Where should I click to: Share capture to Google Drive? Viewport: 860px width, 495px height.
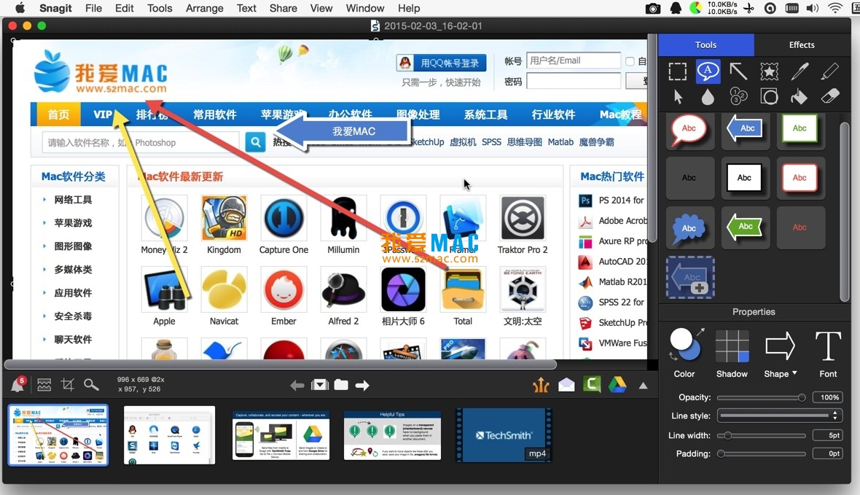tap(617, 385)
